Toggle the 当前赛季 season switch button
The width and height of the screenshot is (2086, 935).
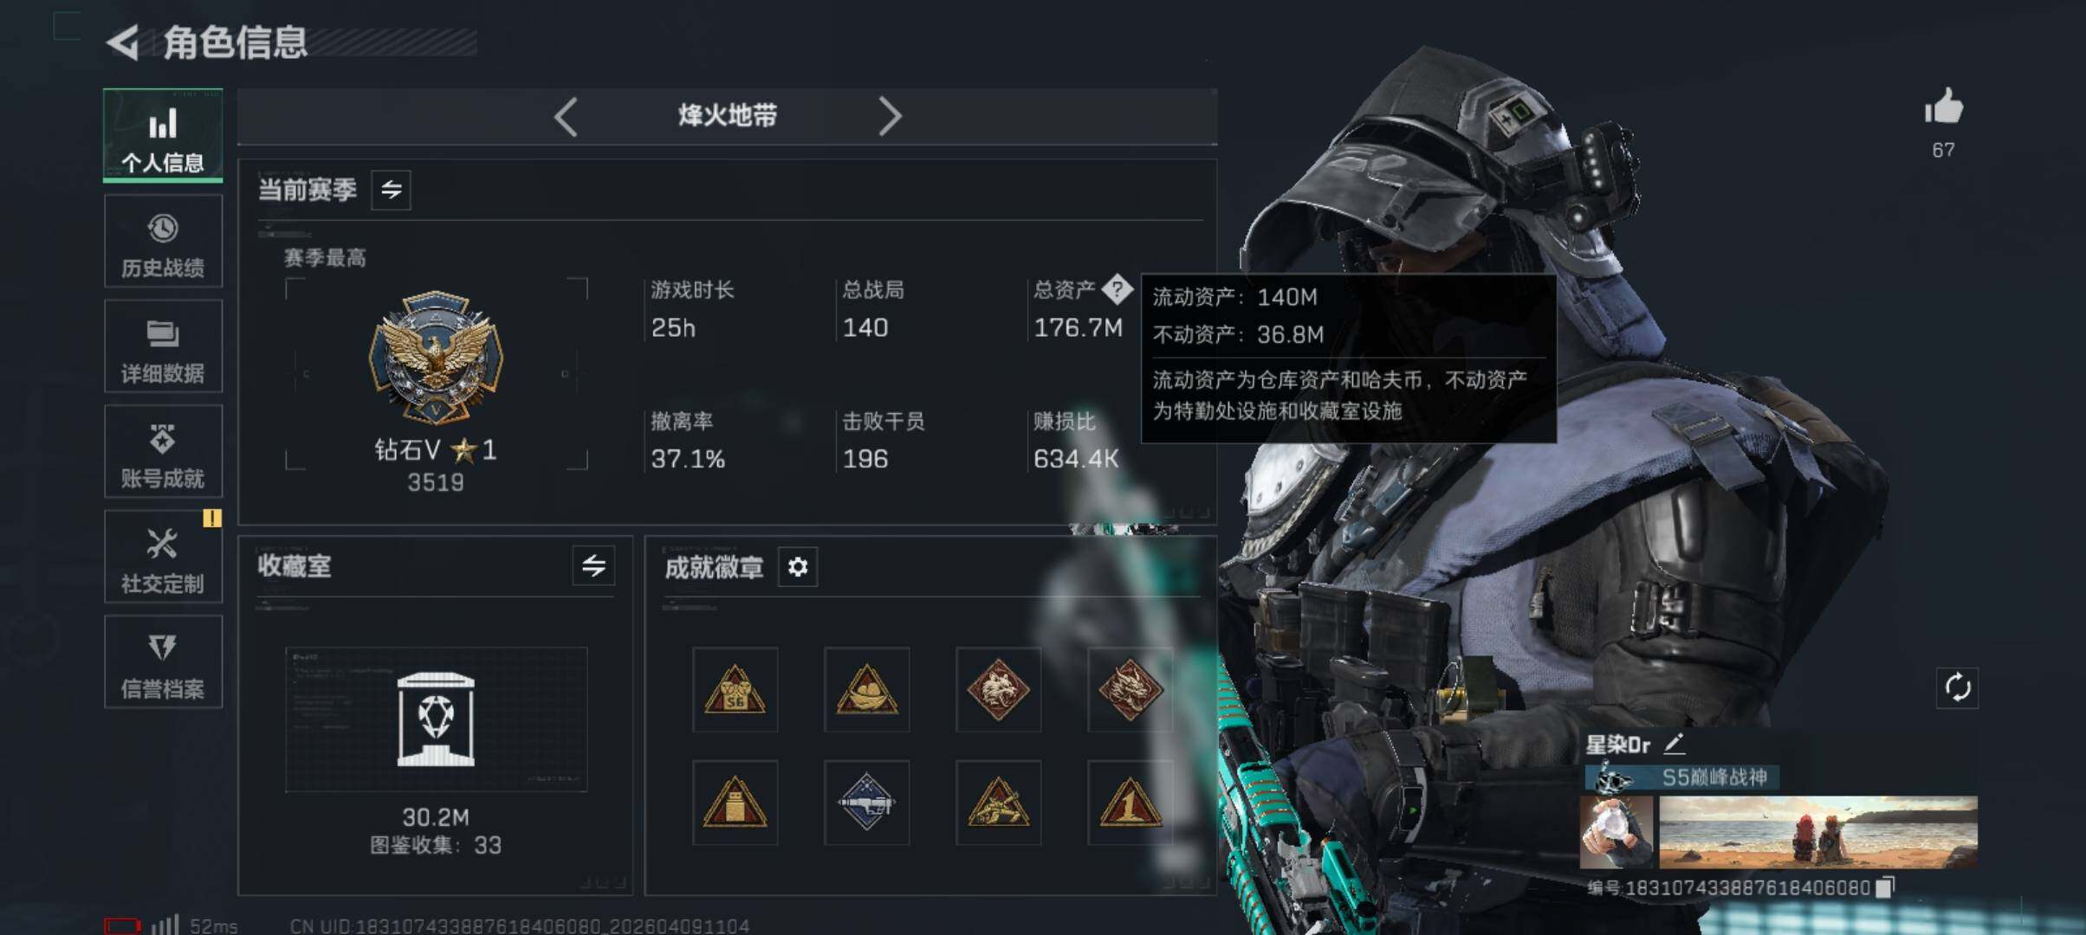coord(392,190)
